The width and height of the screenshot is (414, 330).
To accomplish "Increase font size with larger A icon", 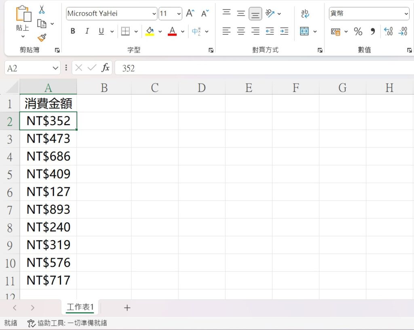I will tap(190, 13).
